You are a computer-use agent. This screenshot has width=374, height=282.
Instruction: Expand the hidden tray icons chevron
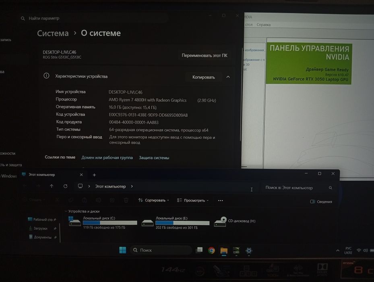[338, 251]
